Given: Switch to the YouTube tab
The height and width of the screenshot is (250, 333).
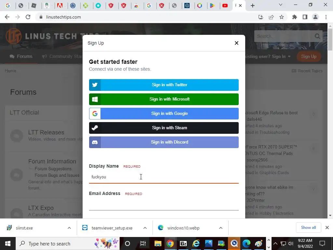Looking at the screenshot, I should point(225,6).
